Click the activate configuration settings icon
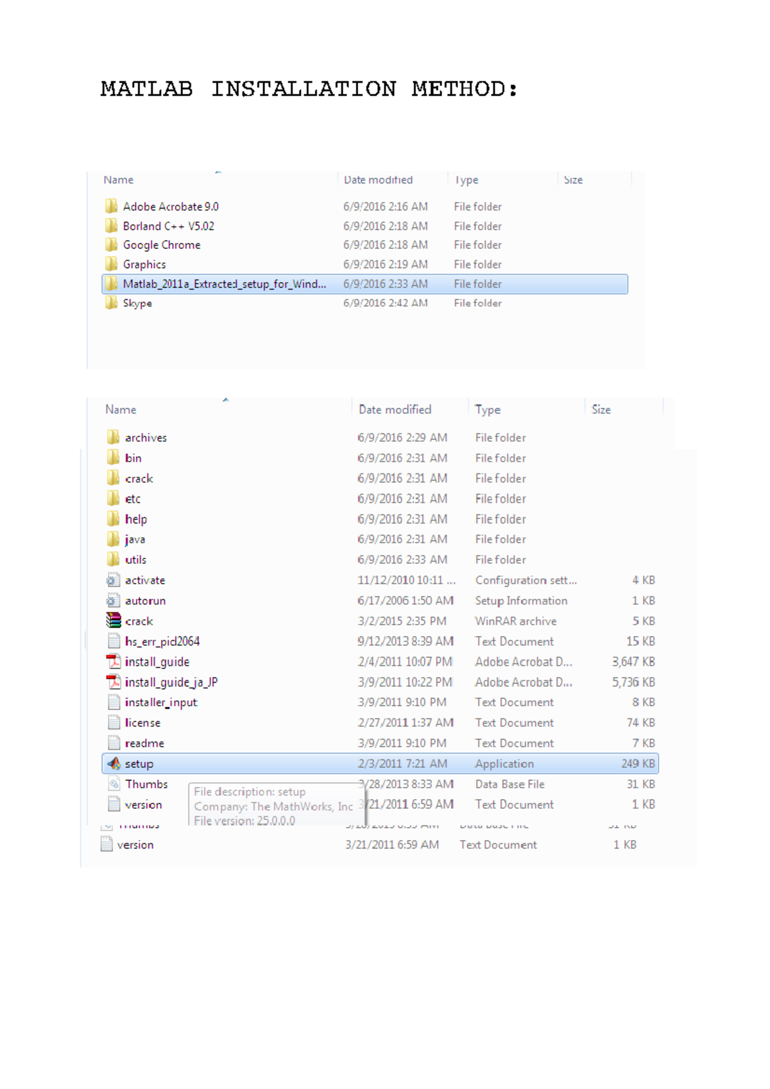770x1089 pixels. point(114,580)
